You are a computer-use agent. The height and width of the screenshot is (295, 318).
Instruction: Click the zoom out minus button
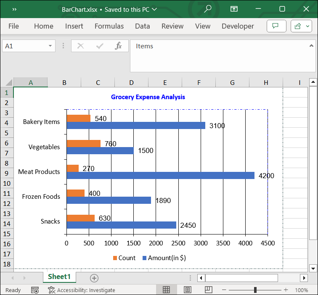pyautogui.click(x=224, y=290)
